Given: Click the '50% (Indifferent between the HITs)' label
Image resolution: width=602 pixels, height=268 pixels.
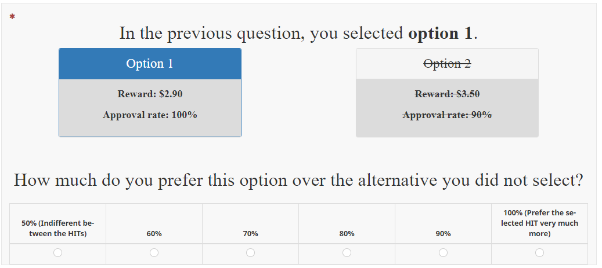Looking at the screenshot, I should 57,228.
